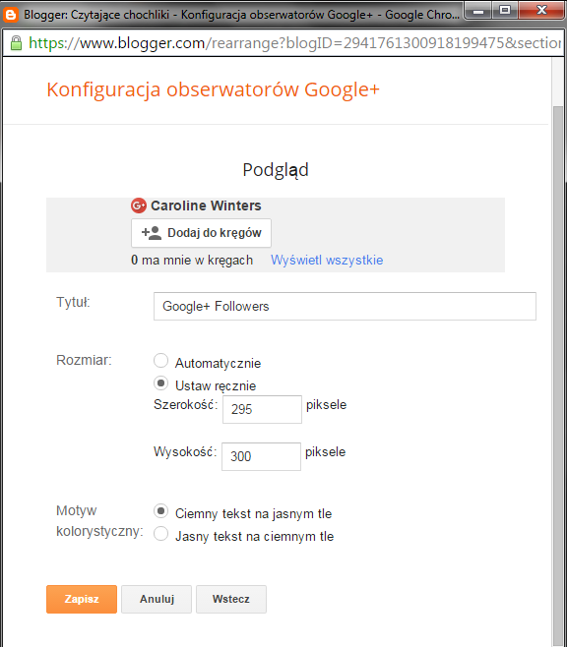Click the Blogger logo icon in title bar
This screenshot has height=647, width=567.
10,15
